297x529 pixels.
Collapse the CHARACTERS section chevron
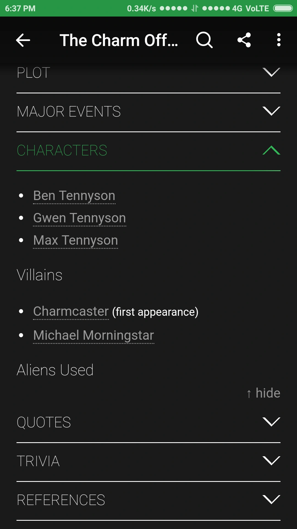point(271,150)
